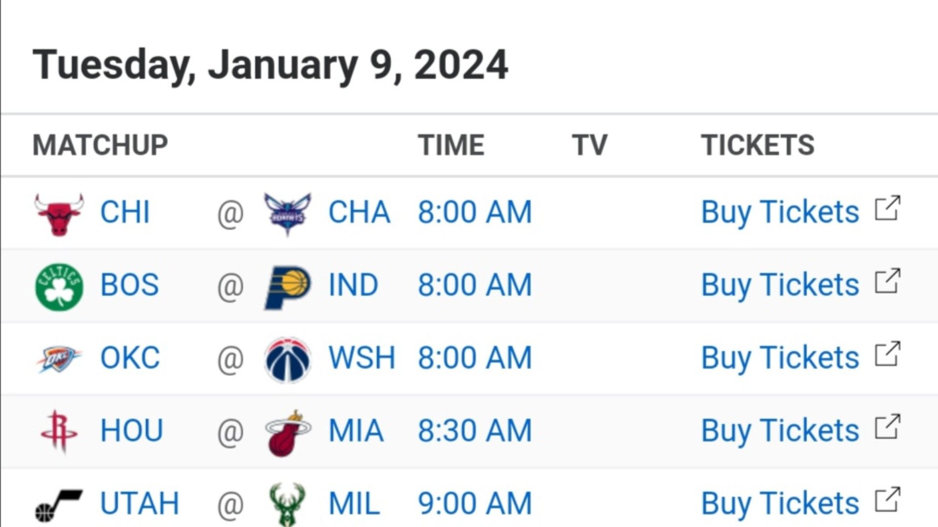Click the 8:00 AM time for BOS game
Screen dimensions: 938x527
coord(474,285)
